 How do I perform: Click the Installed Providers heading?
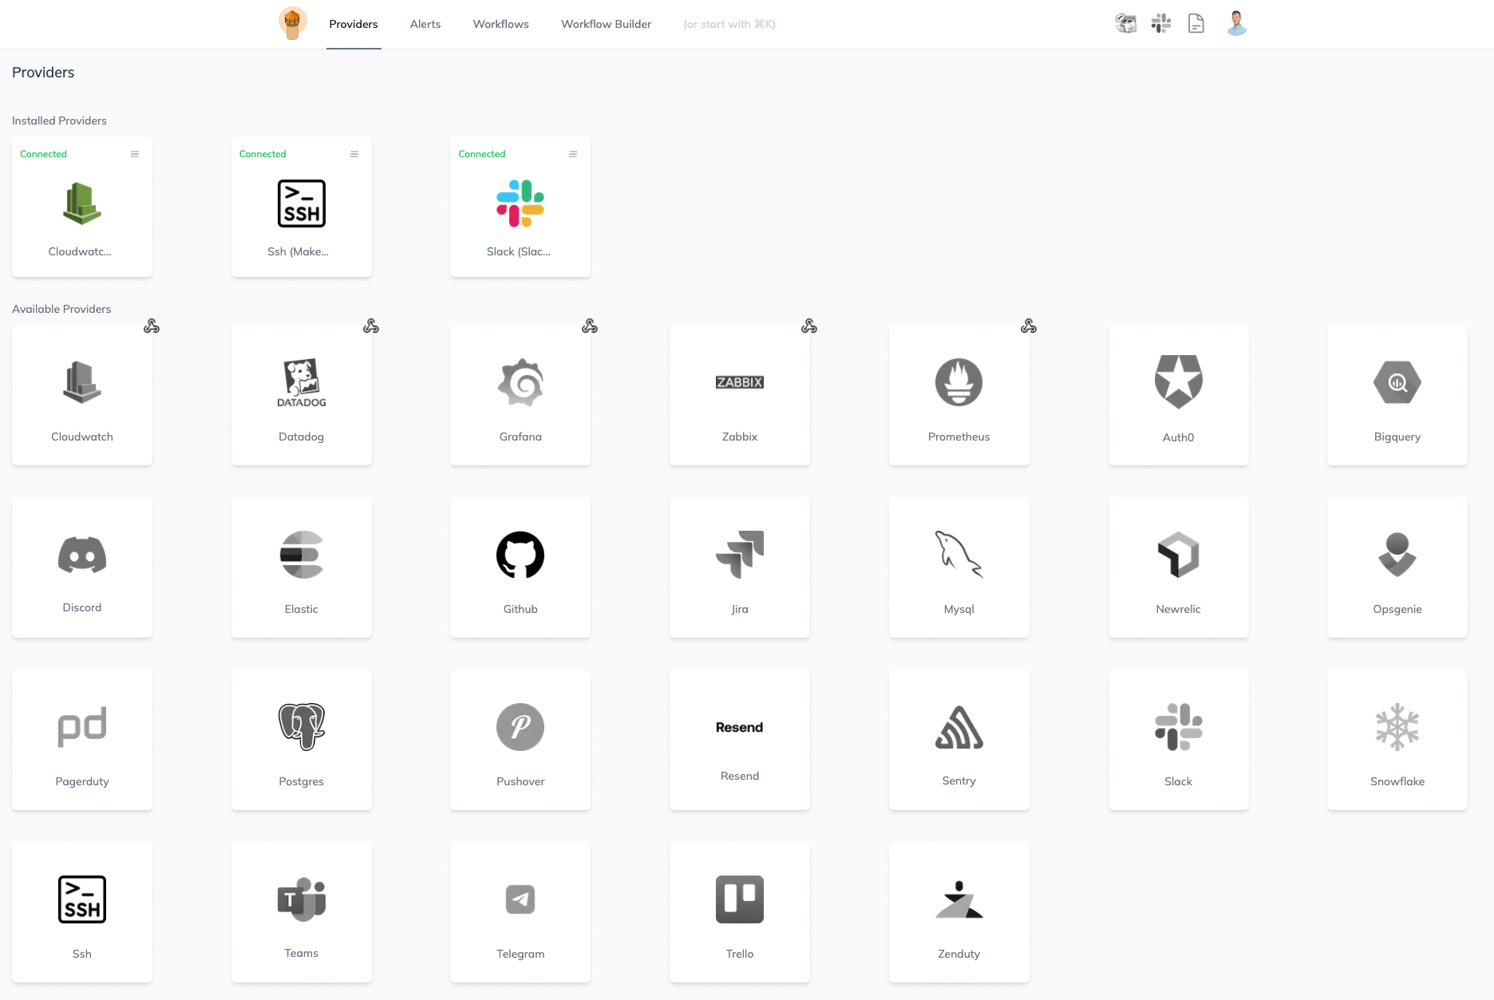pyautogui.click(x=59, y=121)
